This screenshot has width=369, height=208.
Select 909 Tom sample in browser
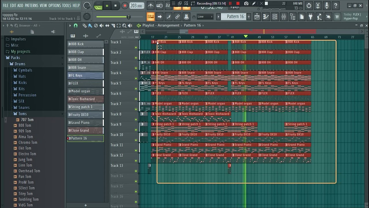(x=25, y=131)
